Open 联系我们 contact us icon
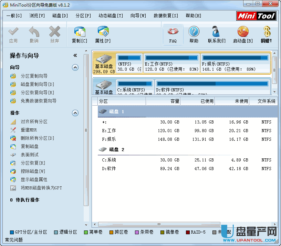Viewport: 281px width, 246px height. point(217,35)
